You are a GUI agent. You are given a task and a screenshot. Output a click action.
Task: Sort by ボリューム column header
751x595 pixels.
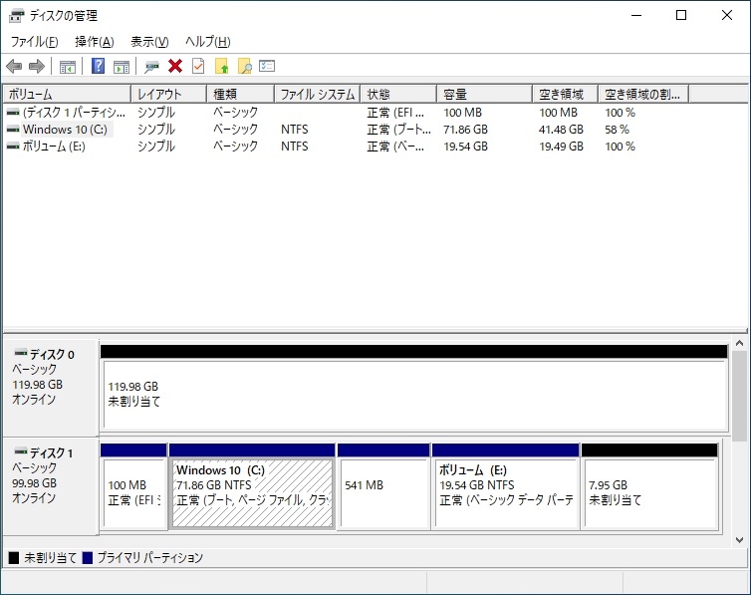[67, 94]
